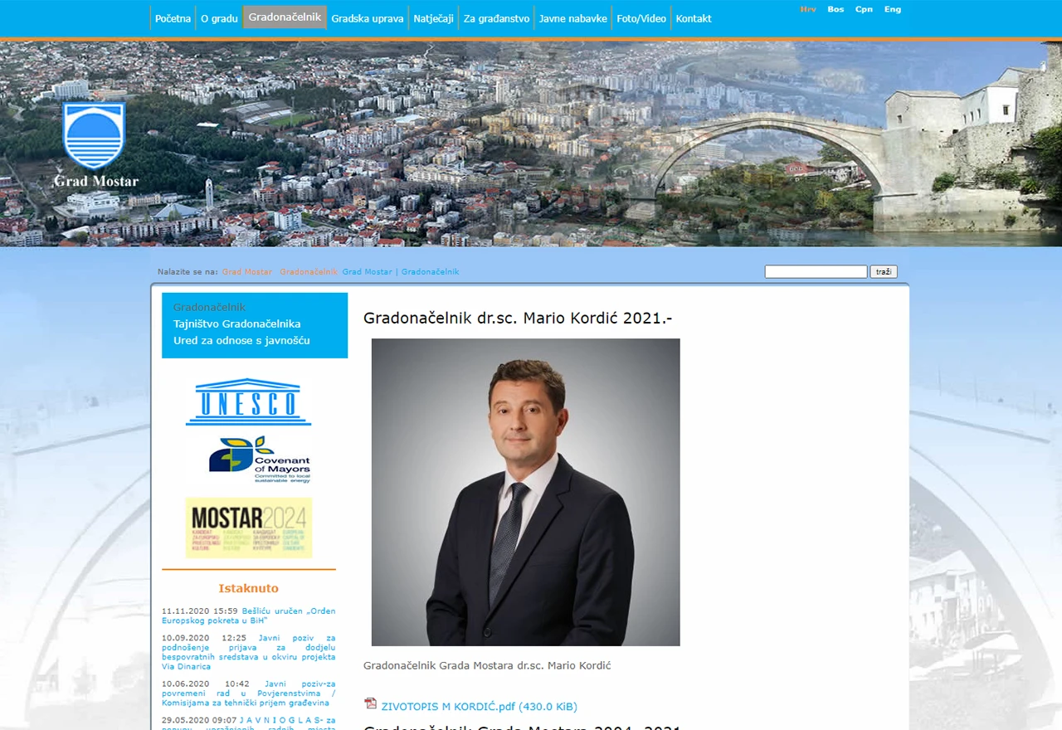Viewport: 1062px width, 730px height.
Task: Click the heading Gradonačelnik dr.sc. Mario Kordić 2021.-
Action: [x=518, y=318]
